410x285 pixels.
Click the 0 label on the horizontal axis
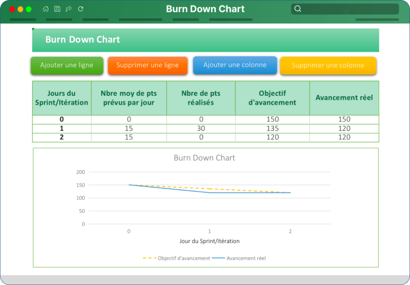click(x=129, y=231)
